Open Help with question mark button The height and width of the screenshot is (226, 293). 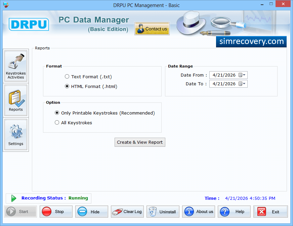pyautogui.click(x=234, y=212)
